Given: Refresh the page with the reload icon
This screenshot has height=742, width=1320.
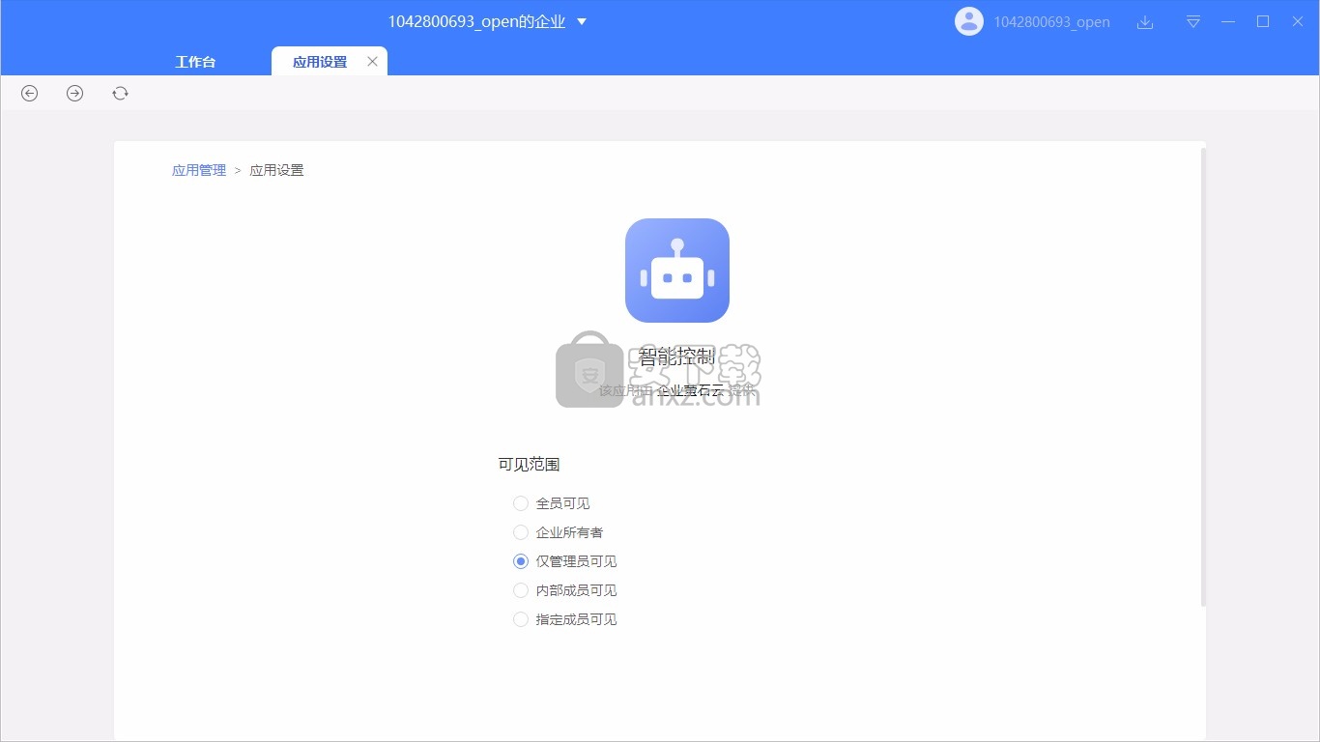Looking at the screenshot, I should click(x=120, y=93).
